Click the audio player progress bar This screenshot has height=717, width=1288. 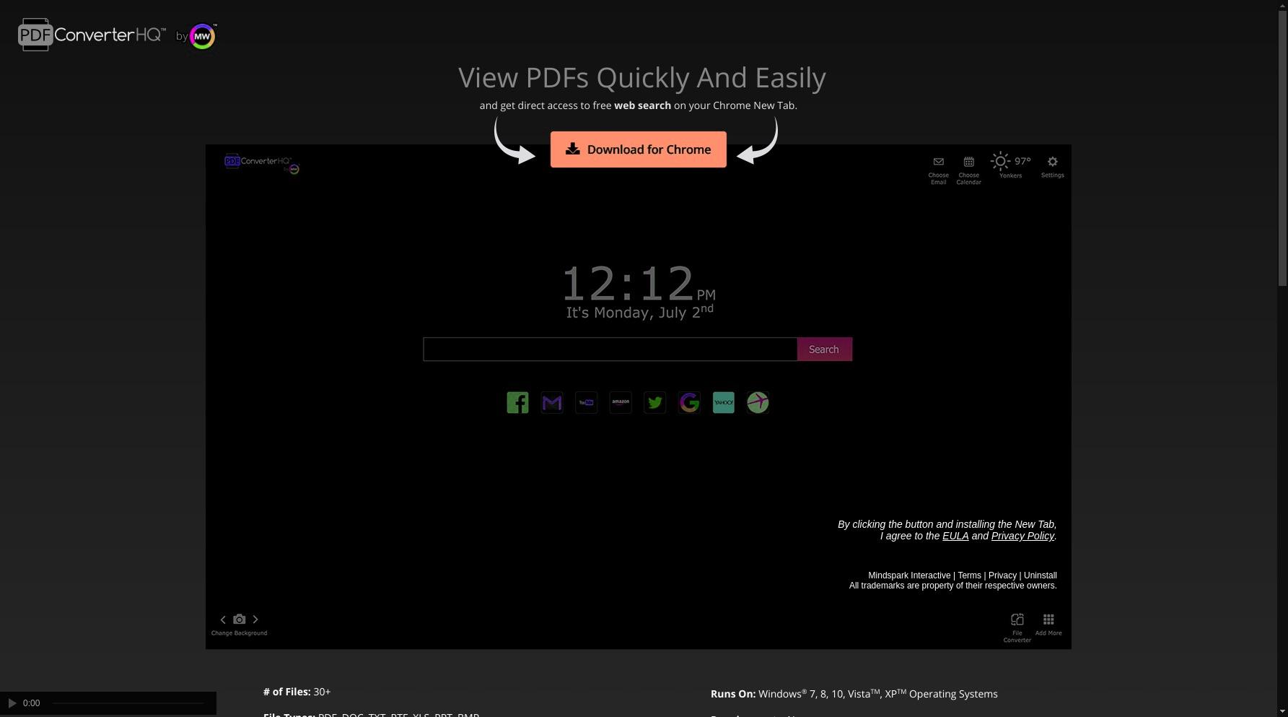tap(128, 703)
